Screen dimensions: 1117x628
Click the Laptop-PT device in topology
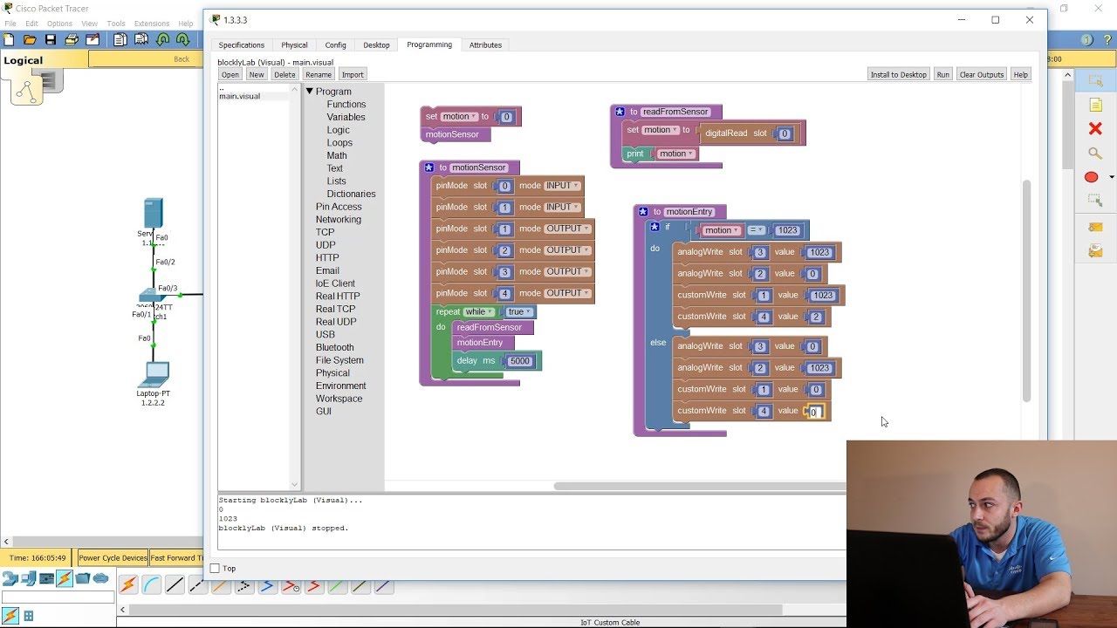point(154,375)
